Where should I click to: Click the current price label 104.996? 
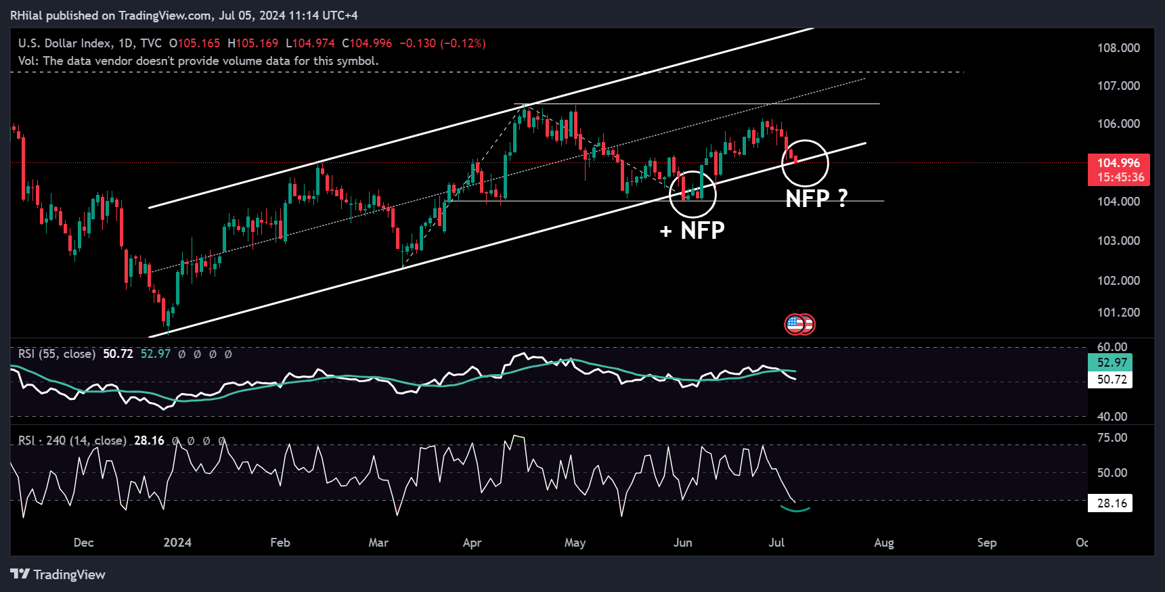click(x=1118, y=162)
